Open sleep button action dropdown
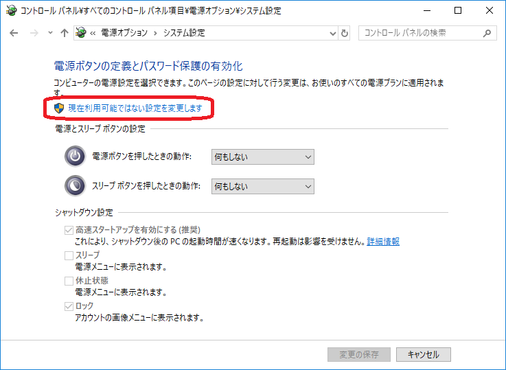 click(263, 186)
